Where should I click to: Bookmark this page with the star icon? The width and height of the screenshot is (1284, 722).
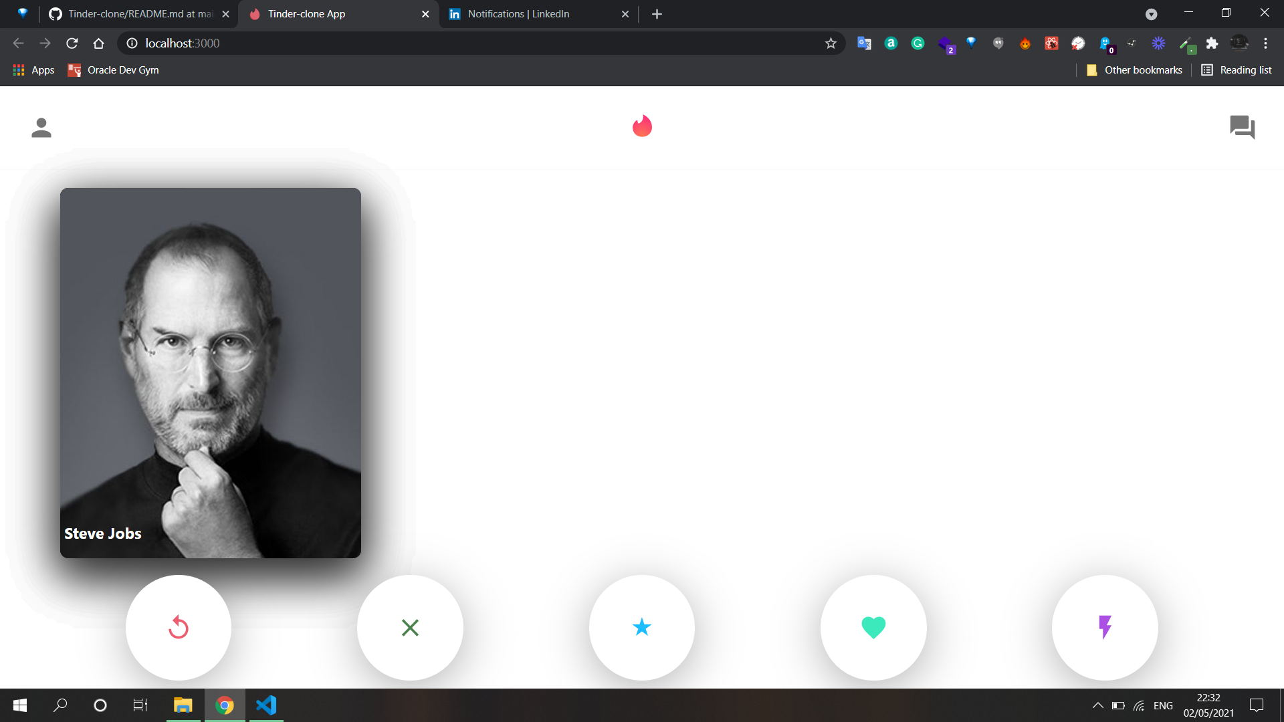click(831, 43)
